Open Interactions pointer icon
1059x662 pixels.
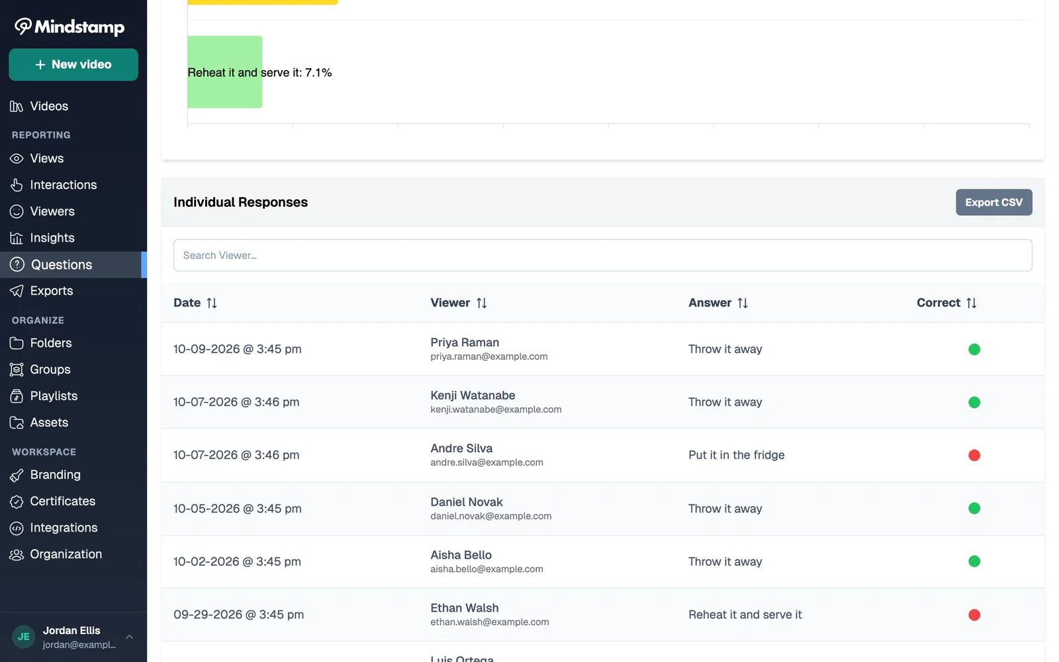point(17,185)
